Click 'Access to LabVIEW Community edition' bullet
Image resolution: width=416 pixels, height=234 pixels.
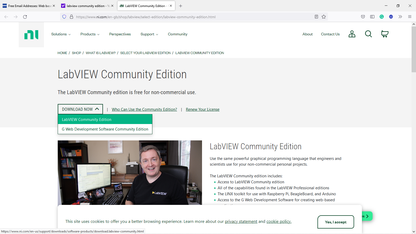coord(251,182)
